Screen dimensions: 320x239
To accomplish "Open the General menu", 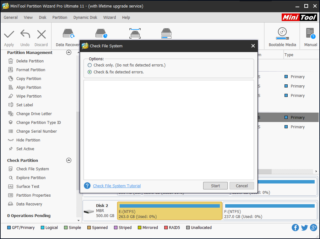I will 11,18.
